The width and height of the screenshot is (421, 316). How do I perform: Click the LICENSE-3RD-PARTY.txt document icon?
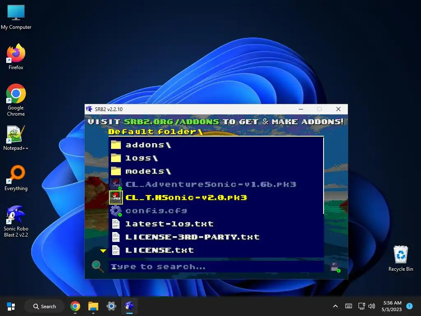(116, 237)
